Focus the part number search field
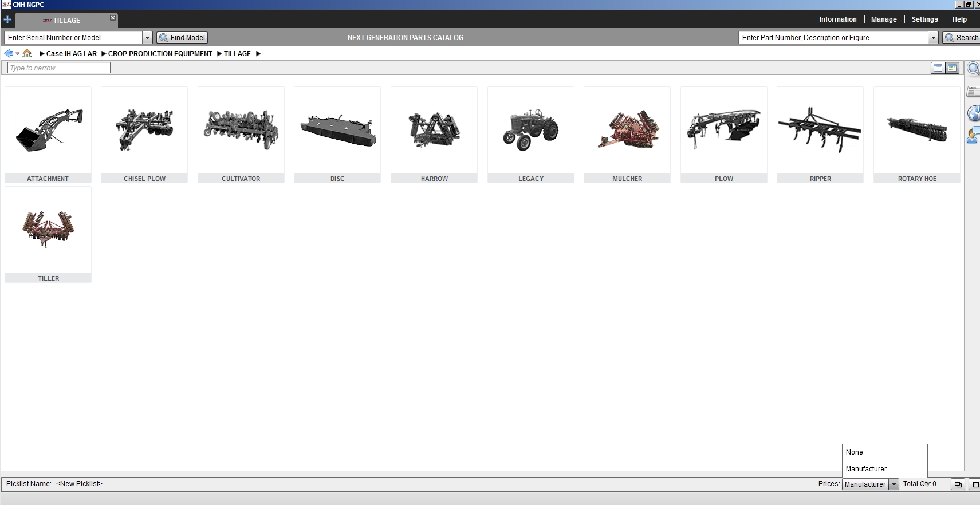980x505 pixels. pyautogui.click(x=833, y=38)
